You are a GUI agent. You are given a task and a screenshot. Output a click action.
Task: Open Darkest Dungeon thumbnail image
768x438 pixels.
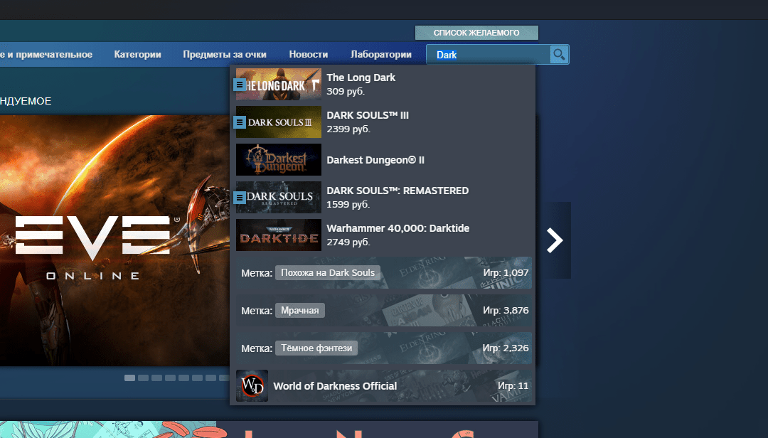coord(279,160)
